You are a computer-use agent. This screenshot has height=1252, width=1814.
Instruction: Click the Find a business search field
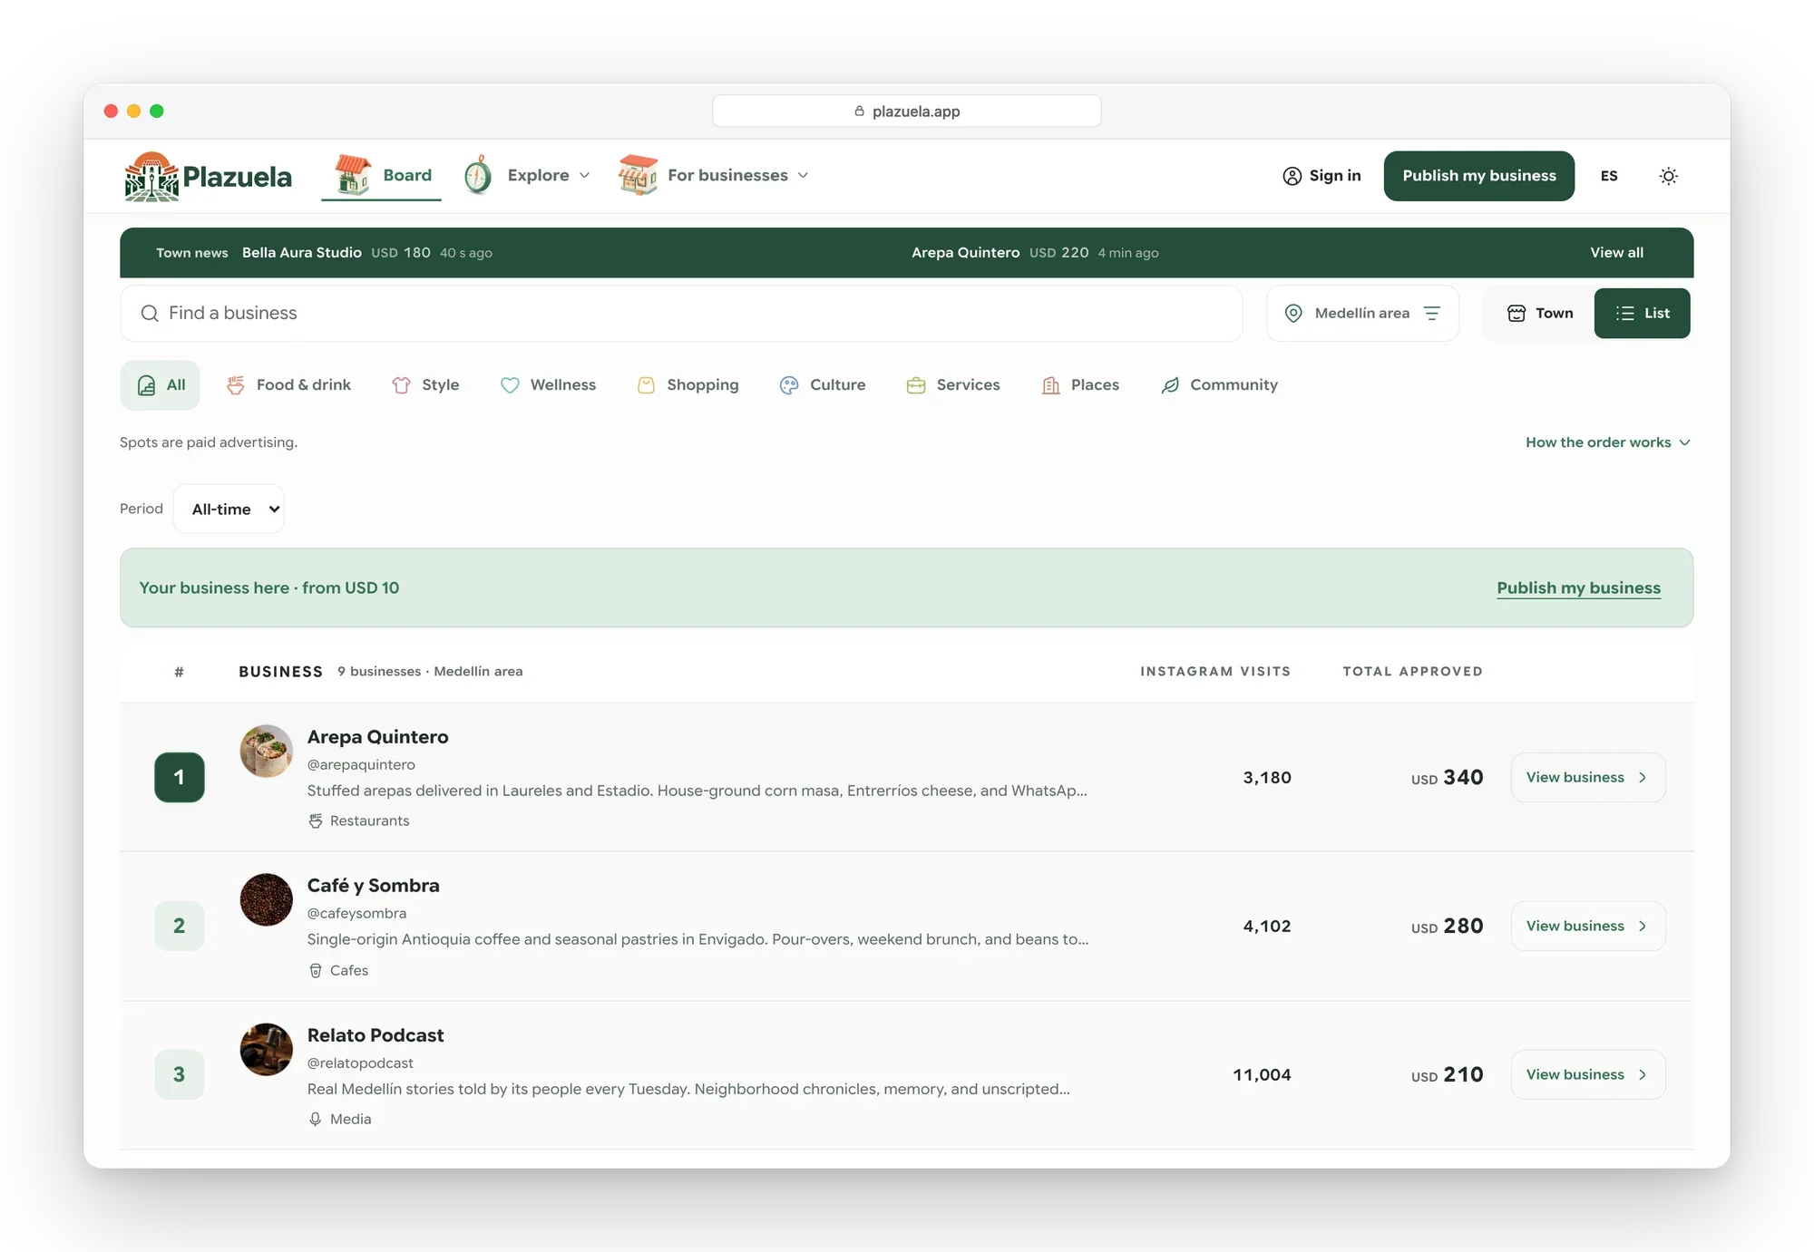681,314
